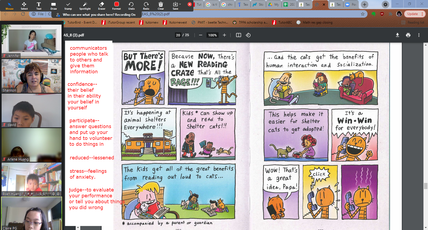Viewport: 428px width, 230px height.
Task: Click the Update browser button
Action: (414, 14)
